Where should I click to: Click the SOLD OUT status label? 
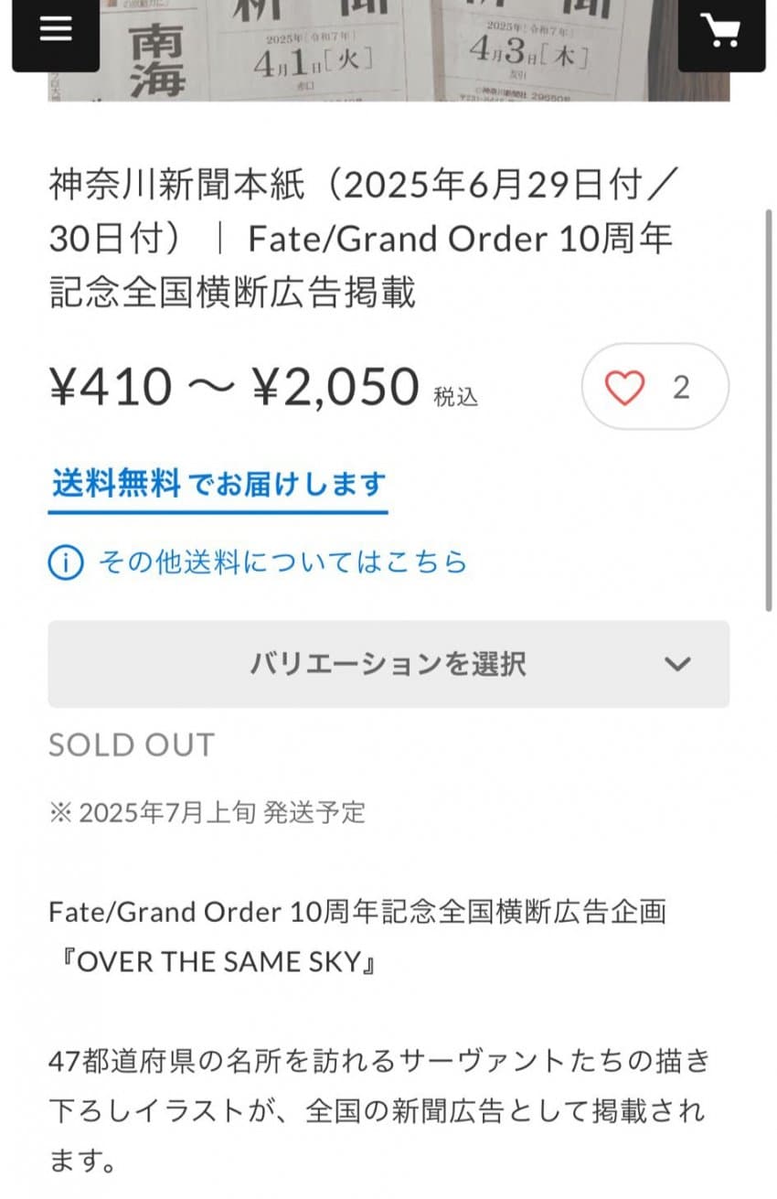pos(131,744)
